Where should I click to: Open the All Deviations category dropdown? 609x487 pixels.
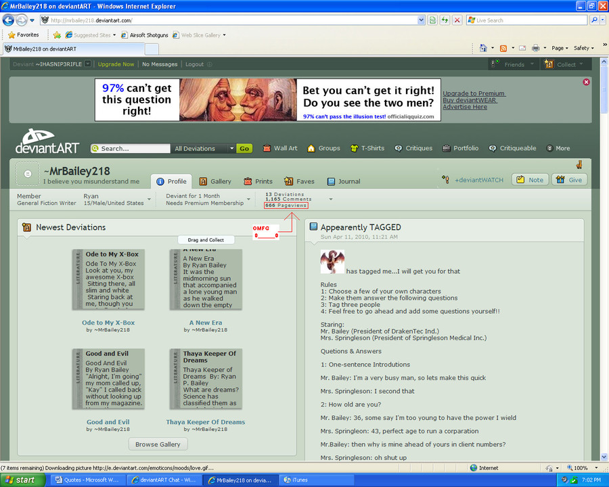click(x=204, y=148)
